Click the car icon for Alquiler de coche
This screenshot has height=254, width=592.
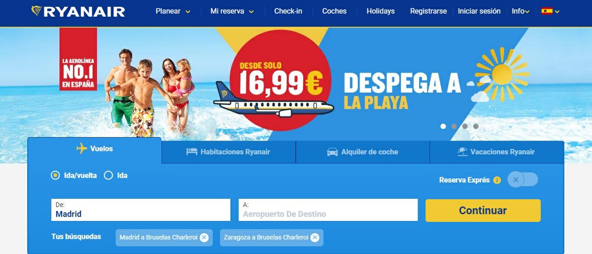click(x=333, y=152)
